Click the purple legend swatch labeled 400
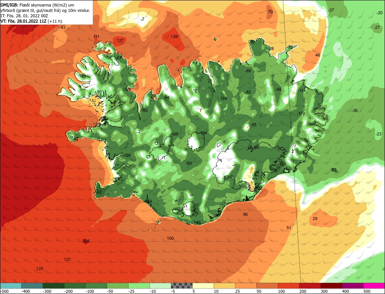 [353, 286]
